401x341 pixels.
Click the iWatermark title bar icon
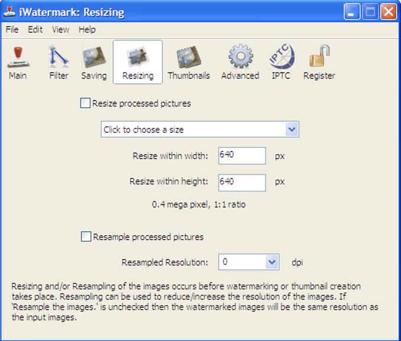(9, 12)
